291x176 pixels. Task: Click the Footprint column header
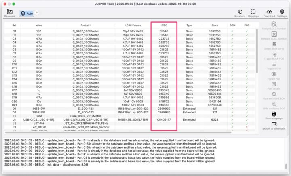[85, 25]
